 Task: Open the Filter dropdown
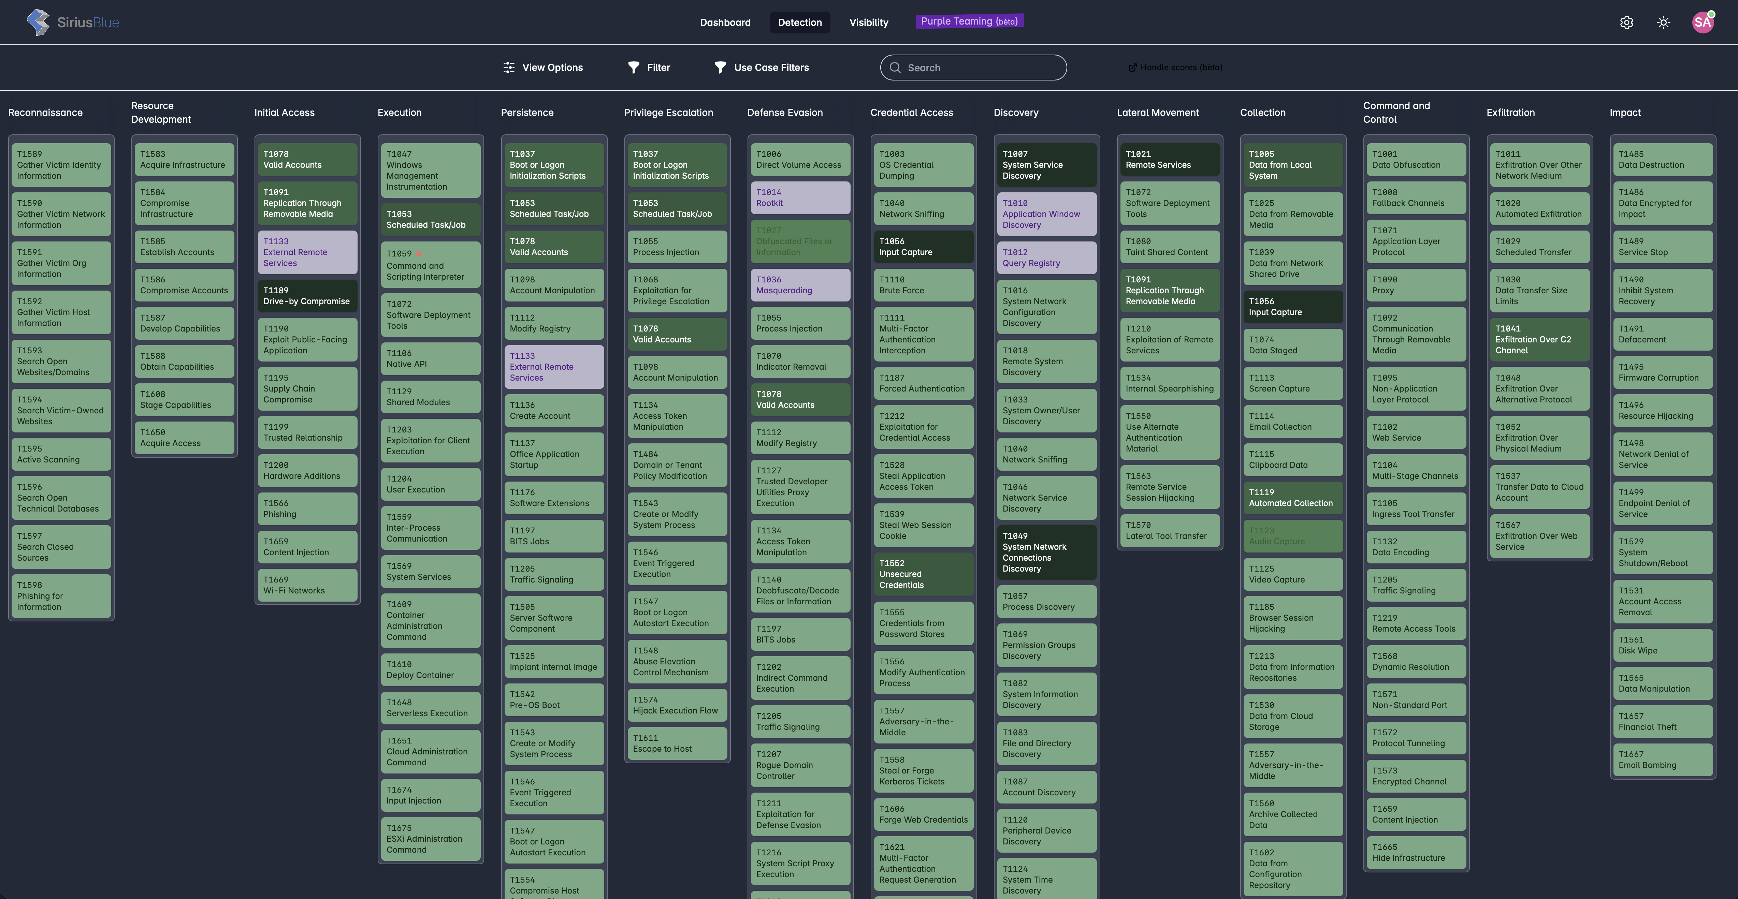pos(658,68)
